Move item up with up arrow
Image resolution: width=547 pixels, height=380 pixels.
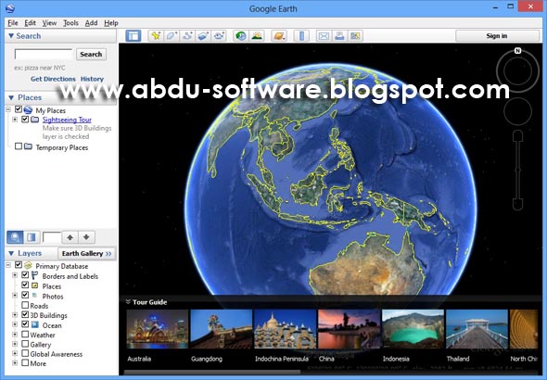point(70,237)
